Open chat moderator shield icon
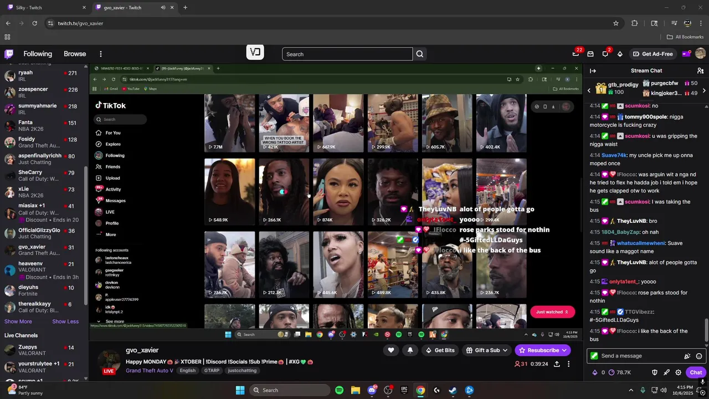The width and height of the screenshot is (709, 399). pyautogui.click(x=655, y=372)
